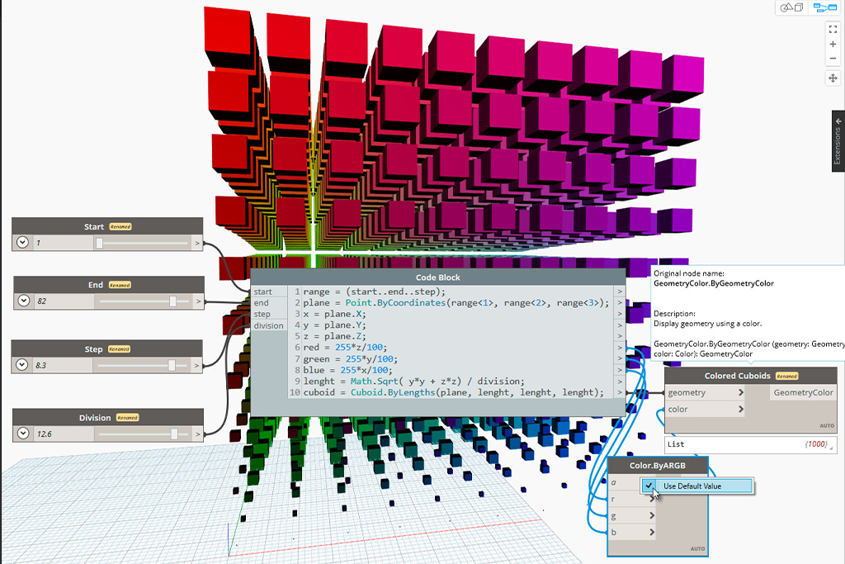Expand the Start slider settings chevron
Screen dimensions: 845x564
[22, 244]
